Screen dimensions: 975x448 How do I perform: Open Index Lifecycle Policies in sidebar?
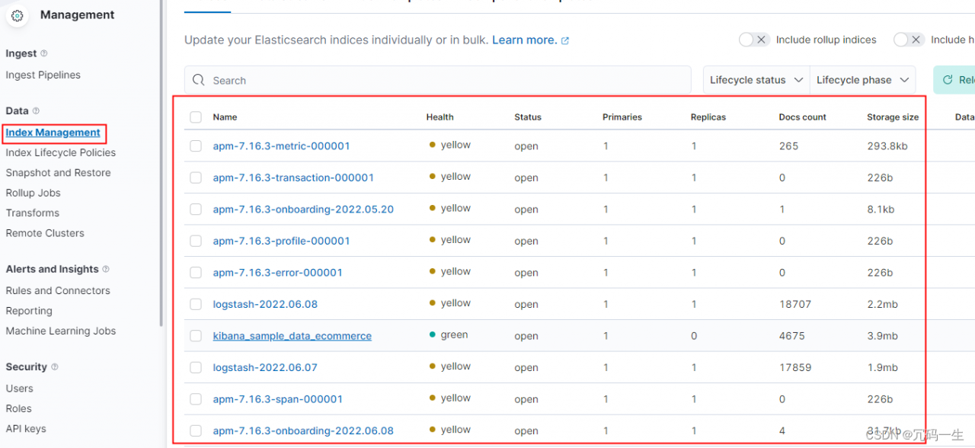tap(61, 152)
